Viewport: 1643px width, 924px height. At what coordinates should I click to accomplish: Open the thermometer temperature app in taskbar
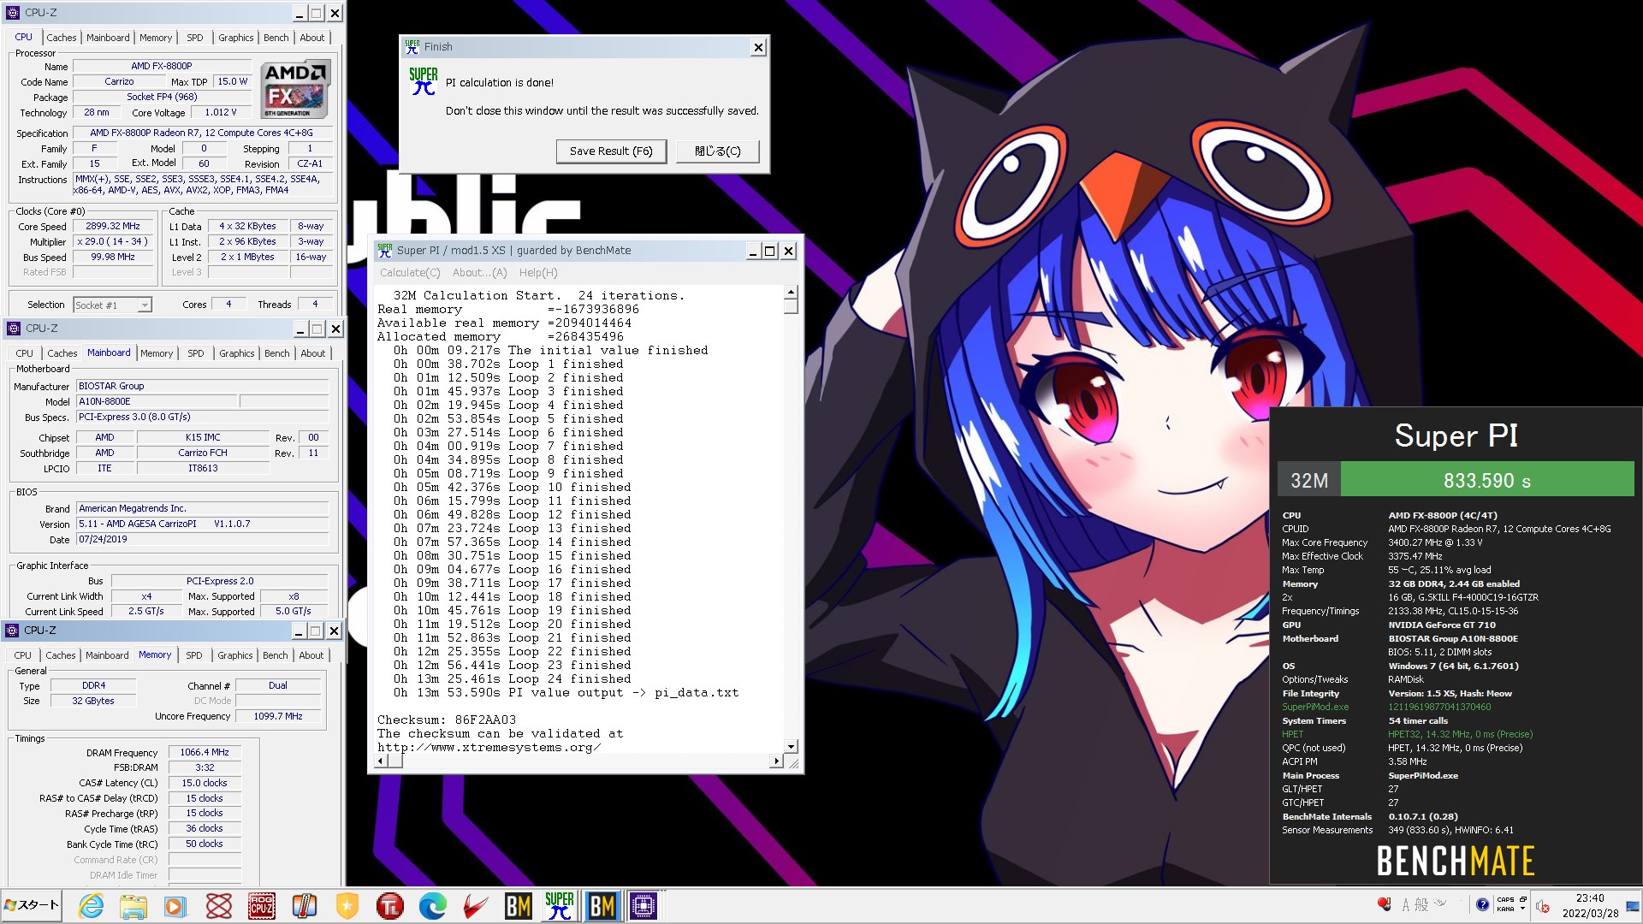(x=305, y=906)
